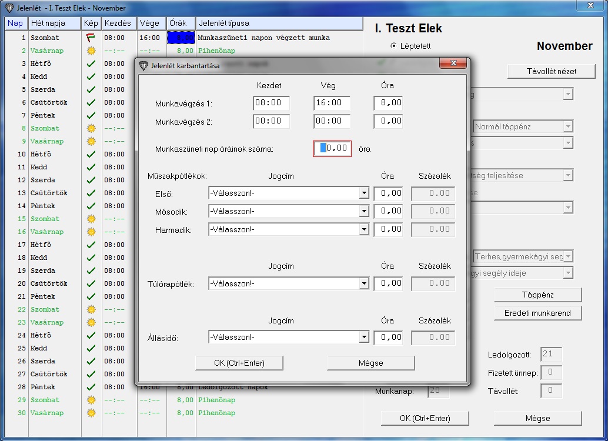The height and width of the screenshot is (441, 608).
Task: Click Mégse in the Jelenlét karbantartása dialog
Action: tap(370, 363)
